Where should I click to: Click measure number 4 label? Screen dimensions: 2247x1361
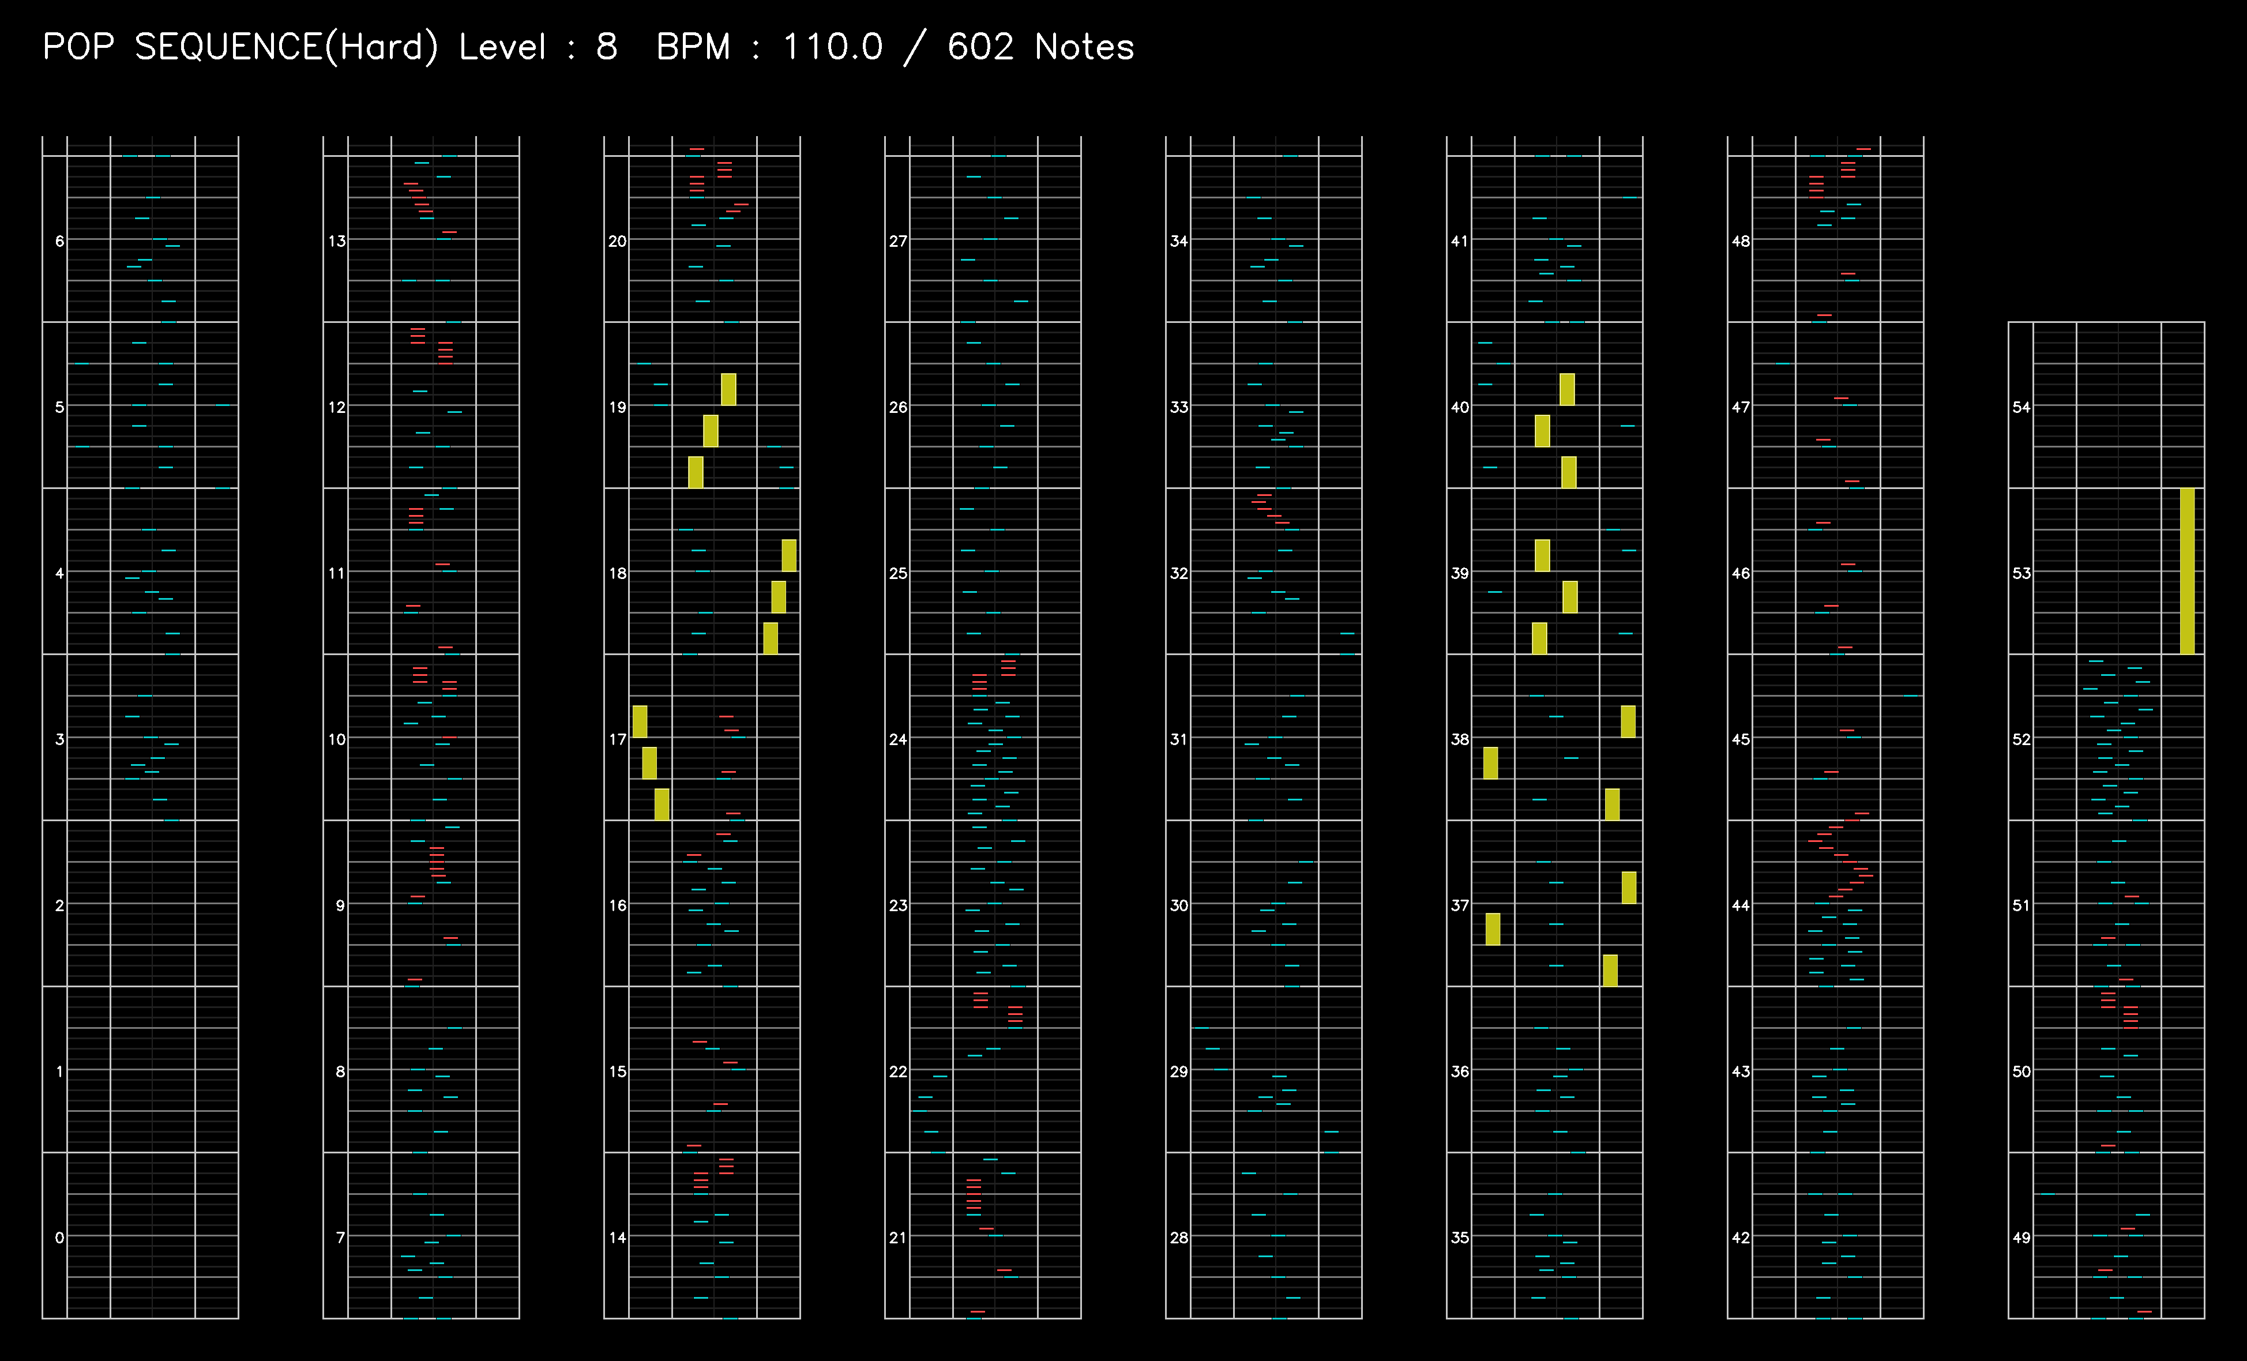coord(59,573)
